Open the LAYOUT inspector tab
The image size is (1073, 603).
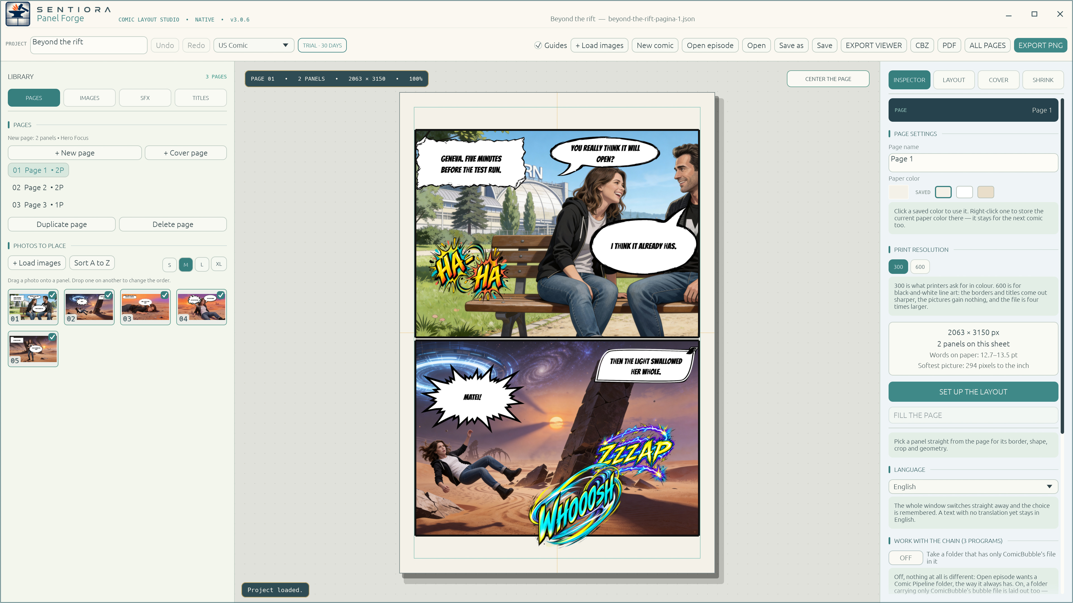954,80
